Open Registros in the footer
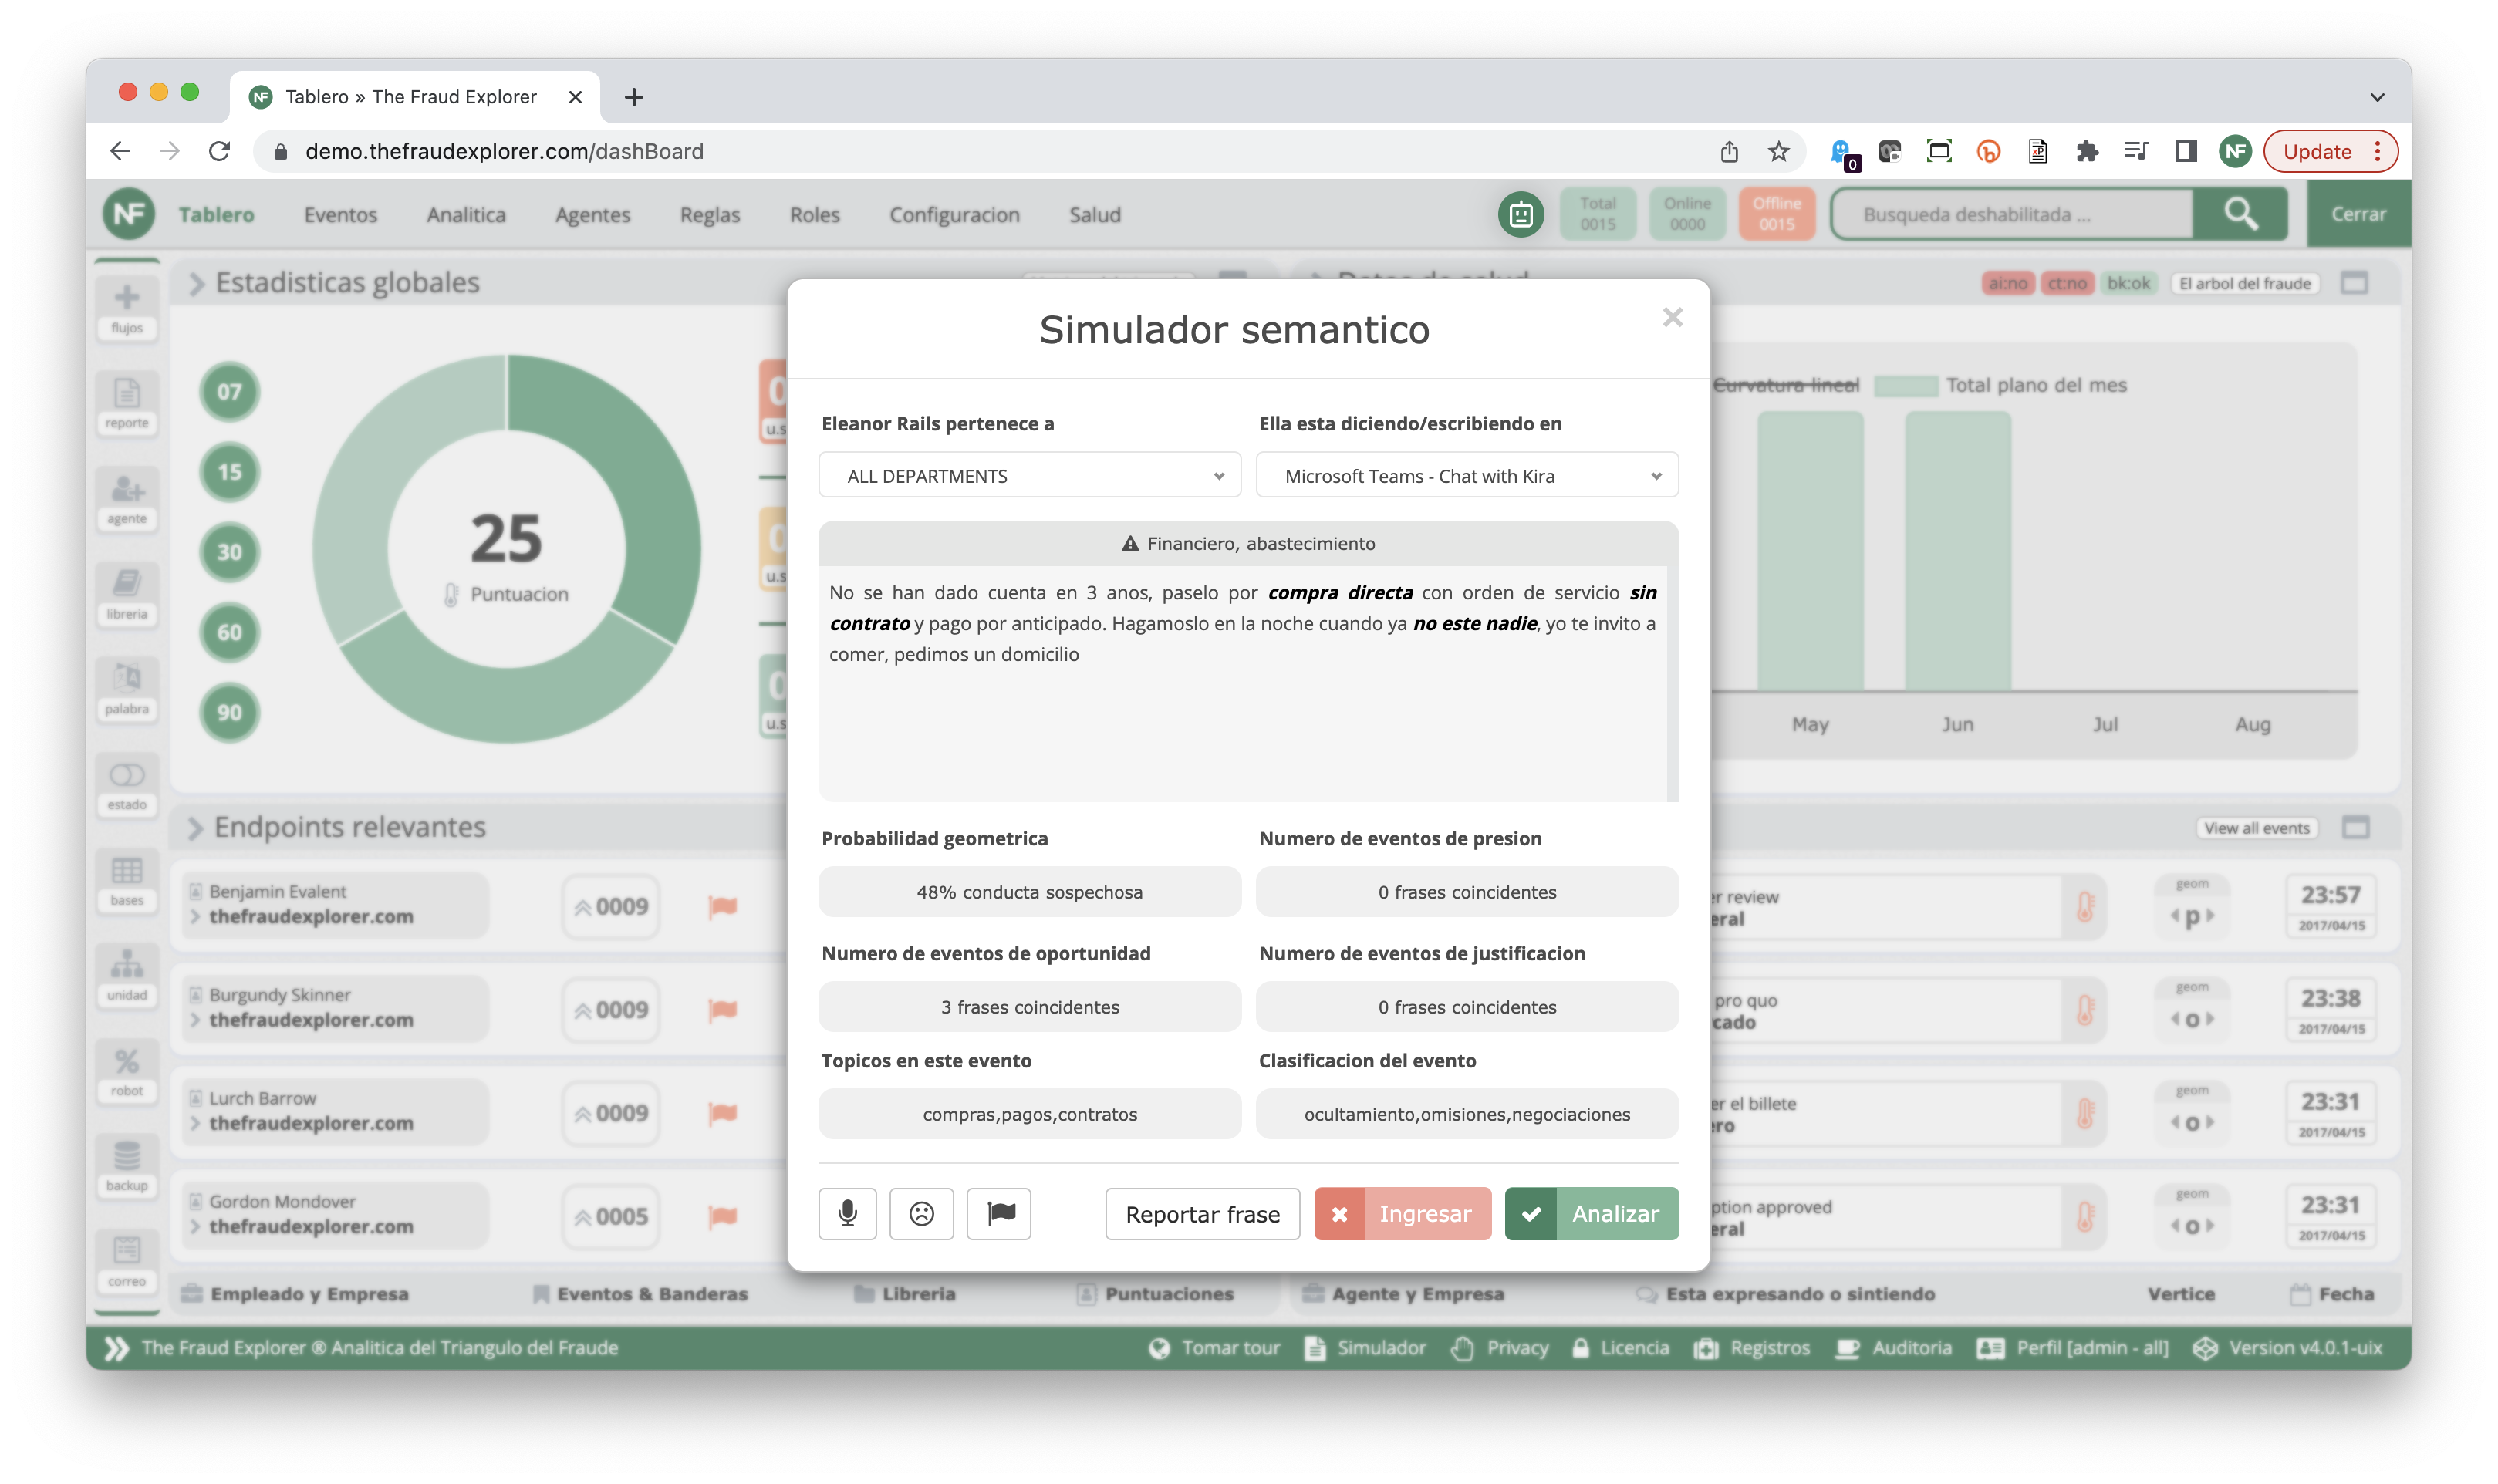Viewport: 2498px width, 1484px height. pyautogui.click(x=1752, y=1348)
